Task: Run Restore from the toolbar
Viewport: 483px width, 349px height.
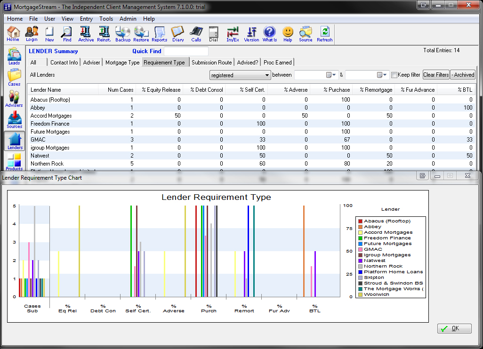Action: tap(141, 34)
